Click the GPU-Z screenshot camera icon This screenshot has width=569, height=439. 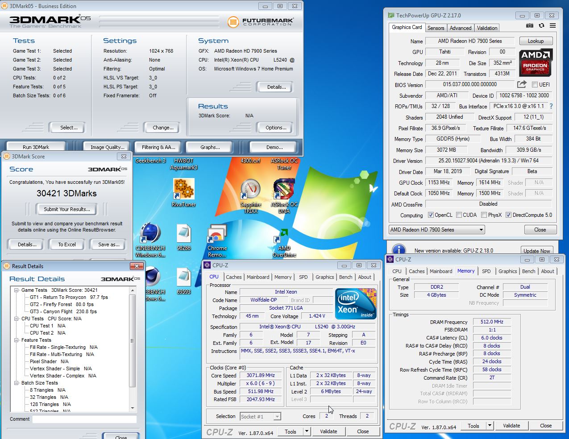(530, 26)
